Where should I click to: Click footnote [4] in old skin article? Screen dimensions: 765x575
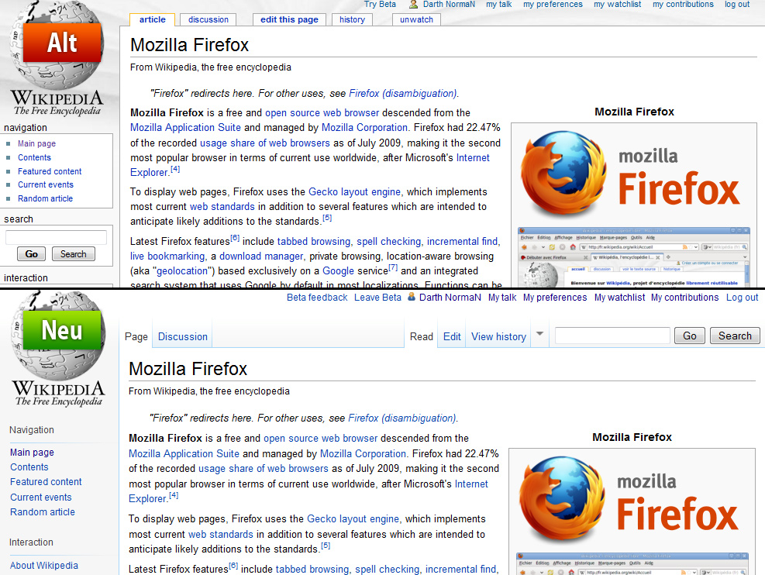[x=175, y=169]
